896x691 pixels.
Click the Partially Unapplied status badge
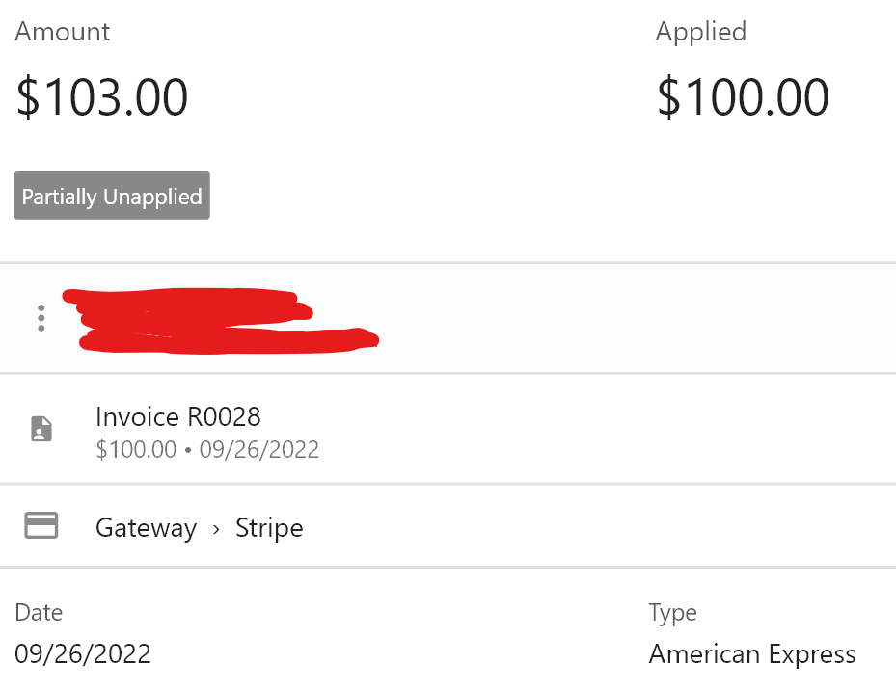pos(111,195)
